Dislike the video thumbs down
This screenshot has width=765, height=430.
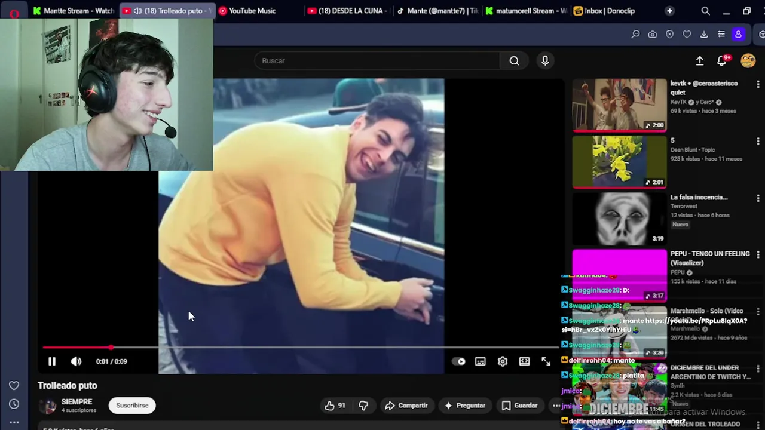[363, 406]
